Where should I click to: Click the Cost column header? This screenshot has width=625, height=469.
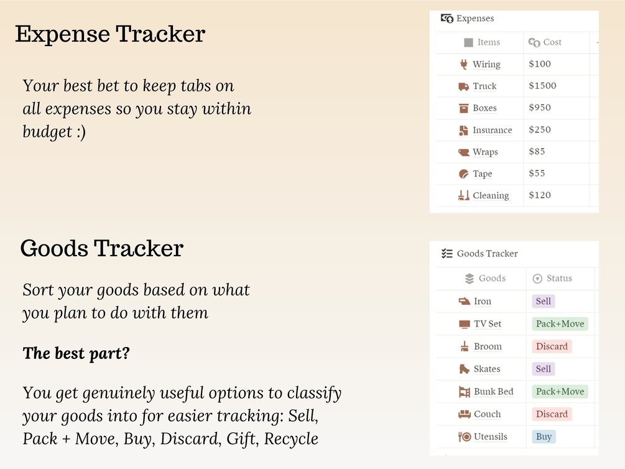point(552,42)
